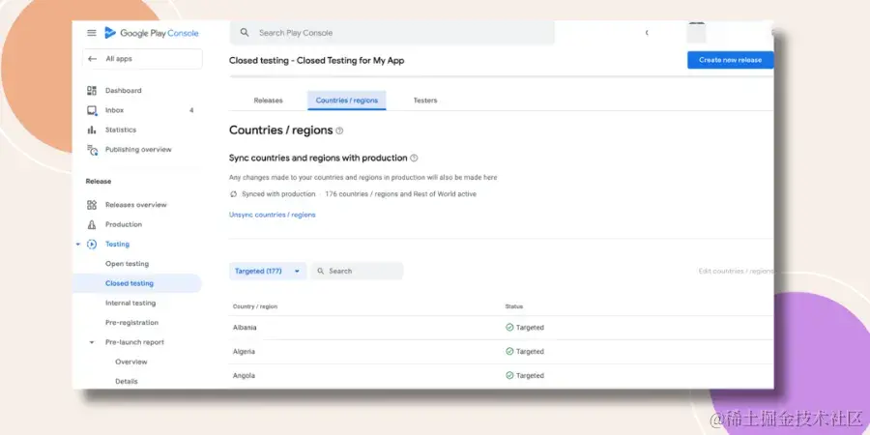Open the Targeted (177) filter dropdown
The width and height of the screenshot is (870, 435).
[x=268, y=272]
